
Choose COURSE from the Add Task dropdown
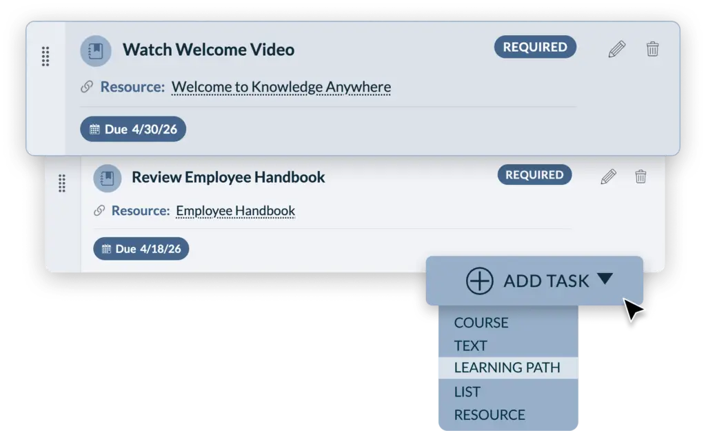481,323
